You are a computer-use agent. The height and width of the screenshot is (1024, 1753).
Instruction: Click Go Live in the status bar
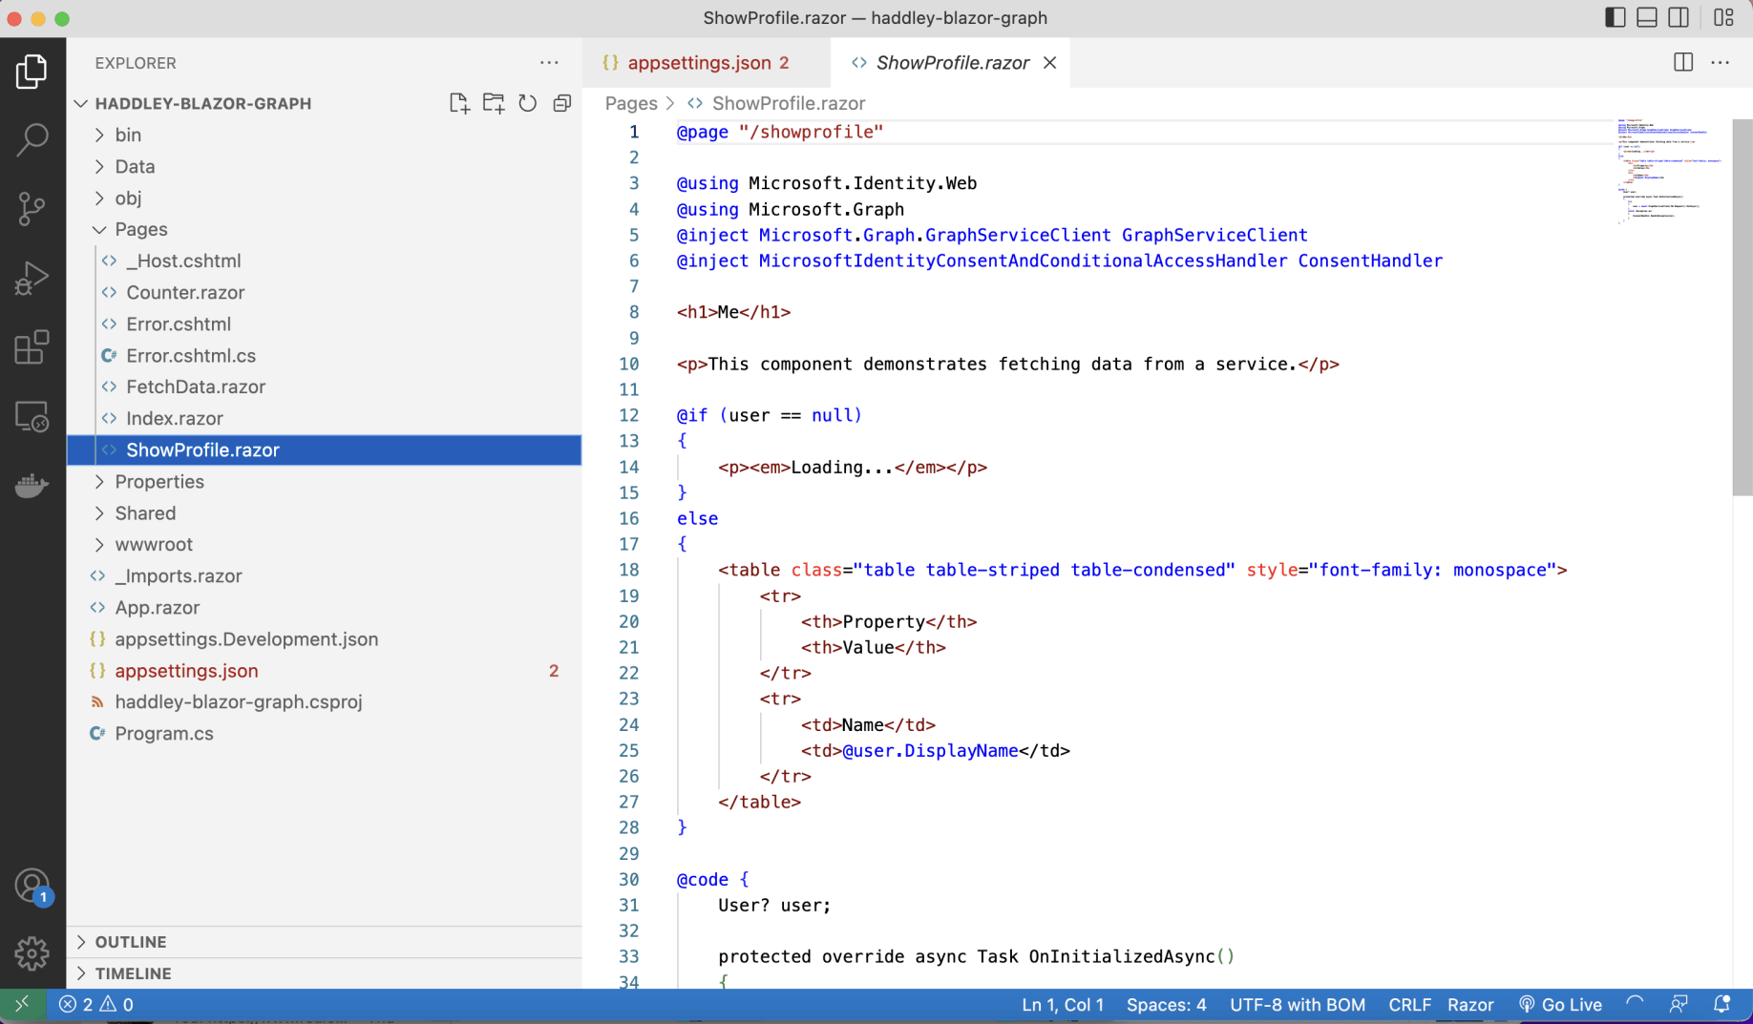point(1561,1005)
